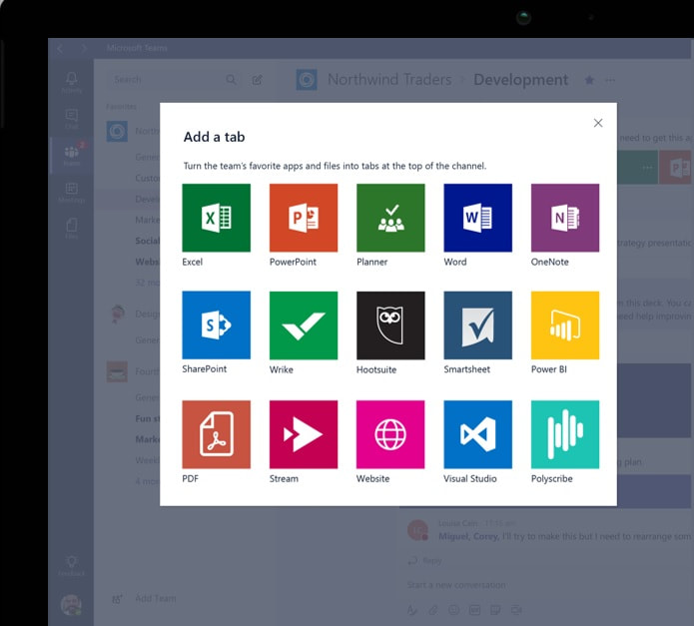Open more options for Development channel

click(x=610, y=80)
